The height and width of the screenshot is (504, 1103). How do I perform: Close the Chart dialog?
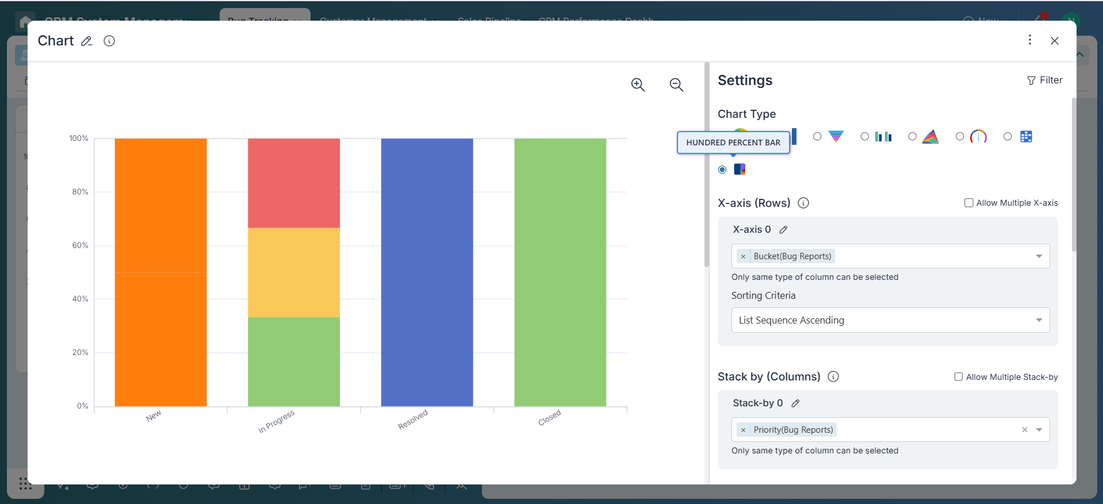(x=1055, y=41)
